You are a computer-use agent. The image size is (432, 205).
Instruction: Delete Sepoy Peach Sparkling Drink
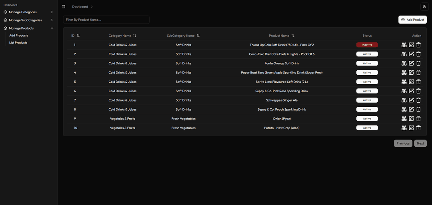418,109
